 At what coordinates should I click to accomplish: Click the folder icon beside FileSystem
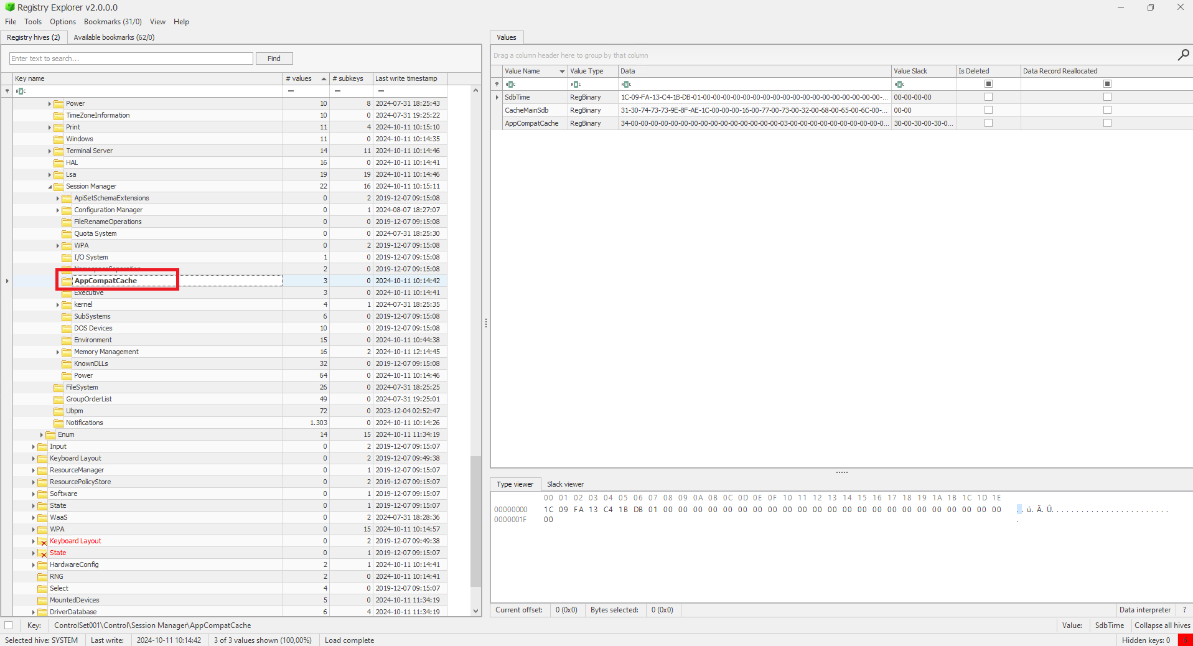[58, 387]
